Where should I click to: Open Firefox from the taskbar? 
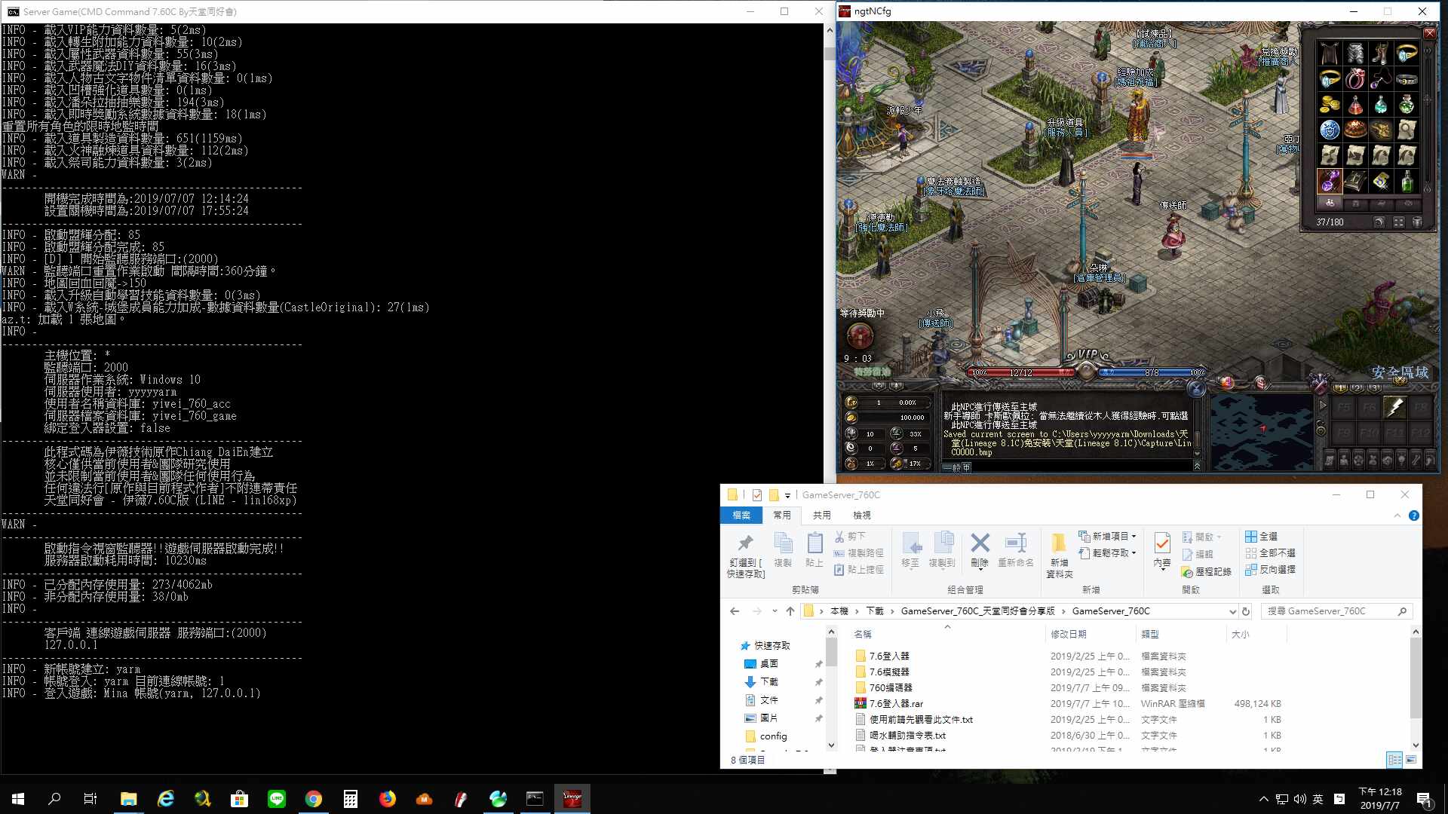(x=388, y=799)
